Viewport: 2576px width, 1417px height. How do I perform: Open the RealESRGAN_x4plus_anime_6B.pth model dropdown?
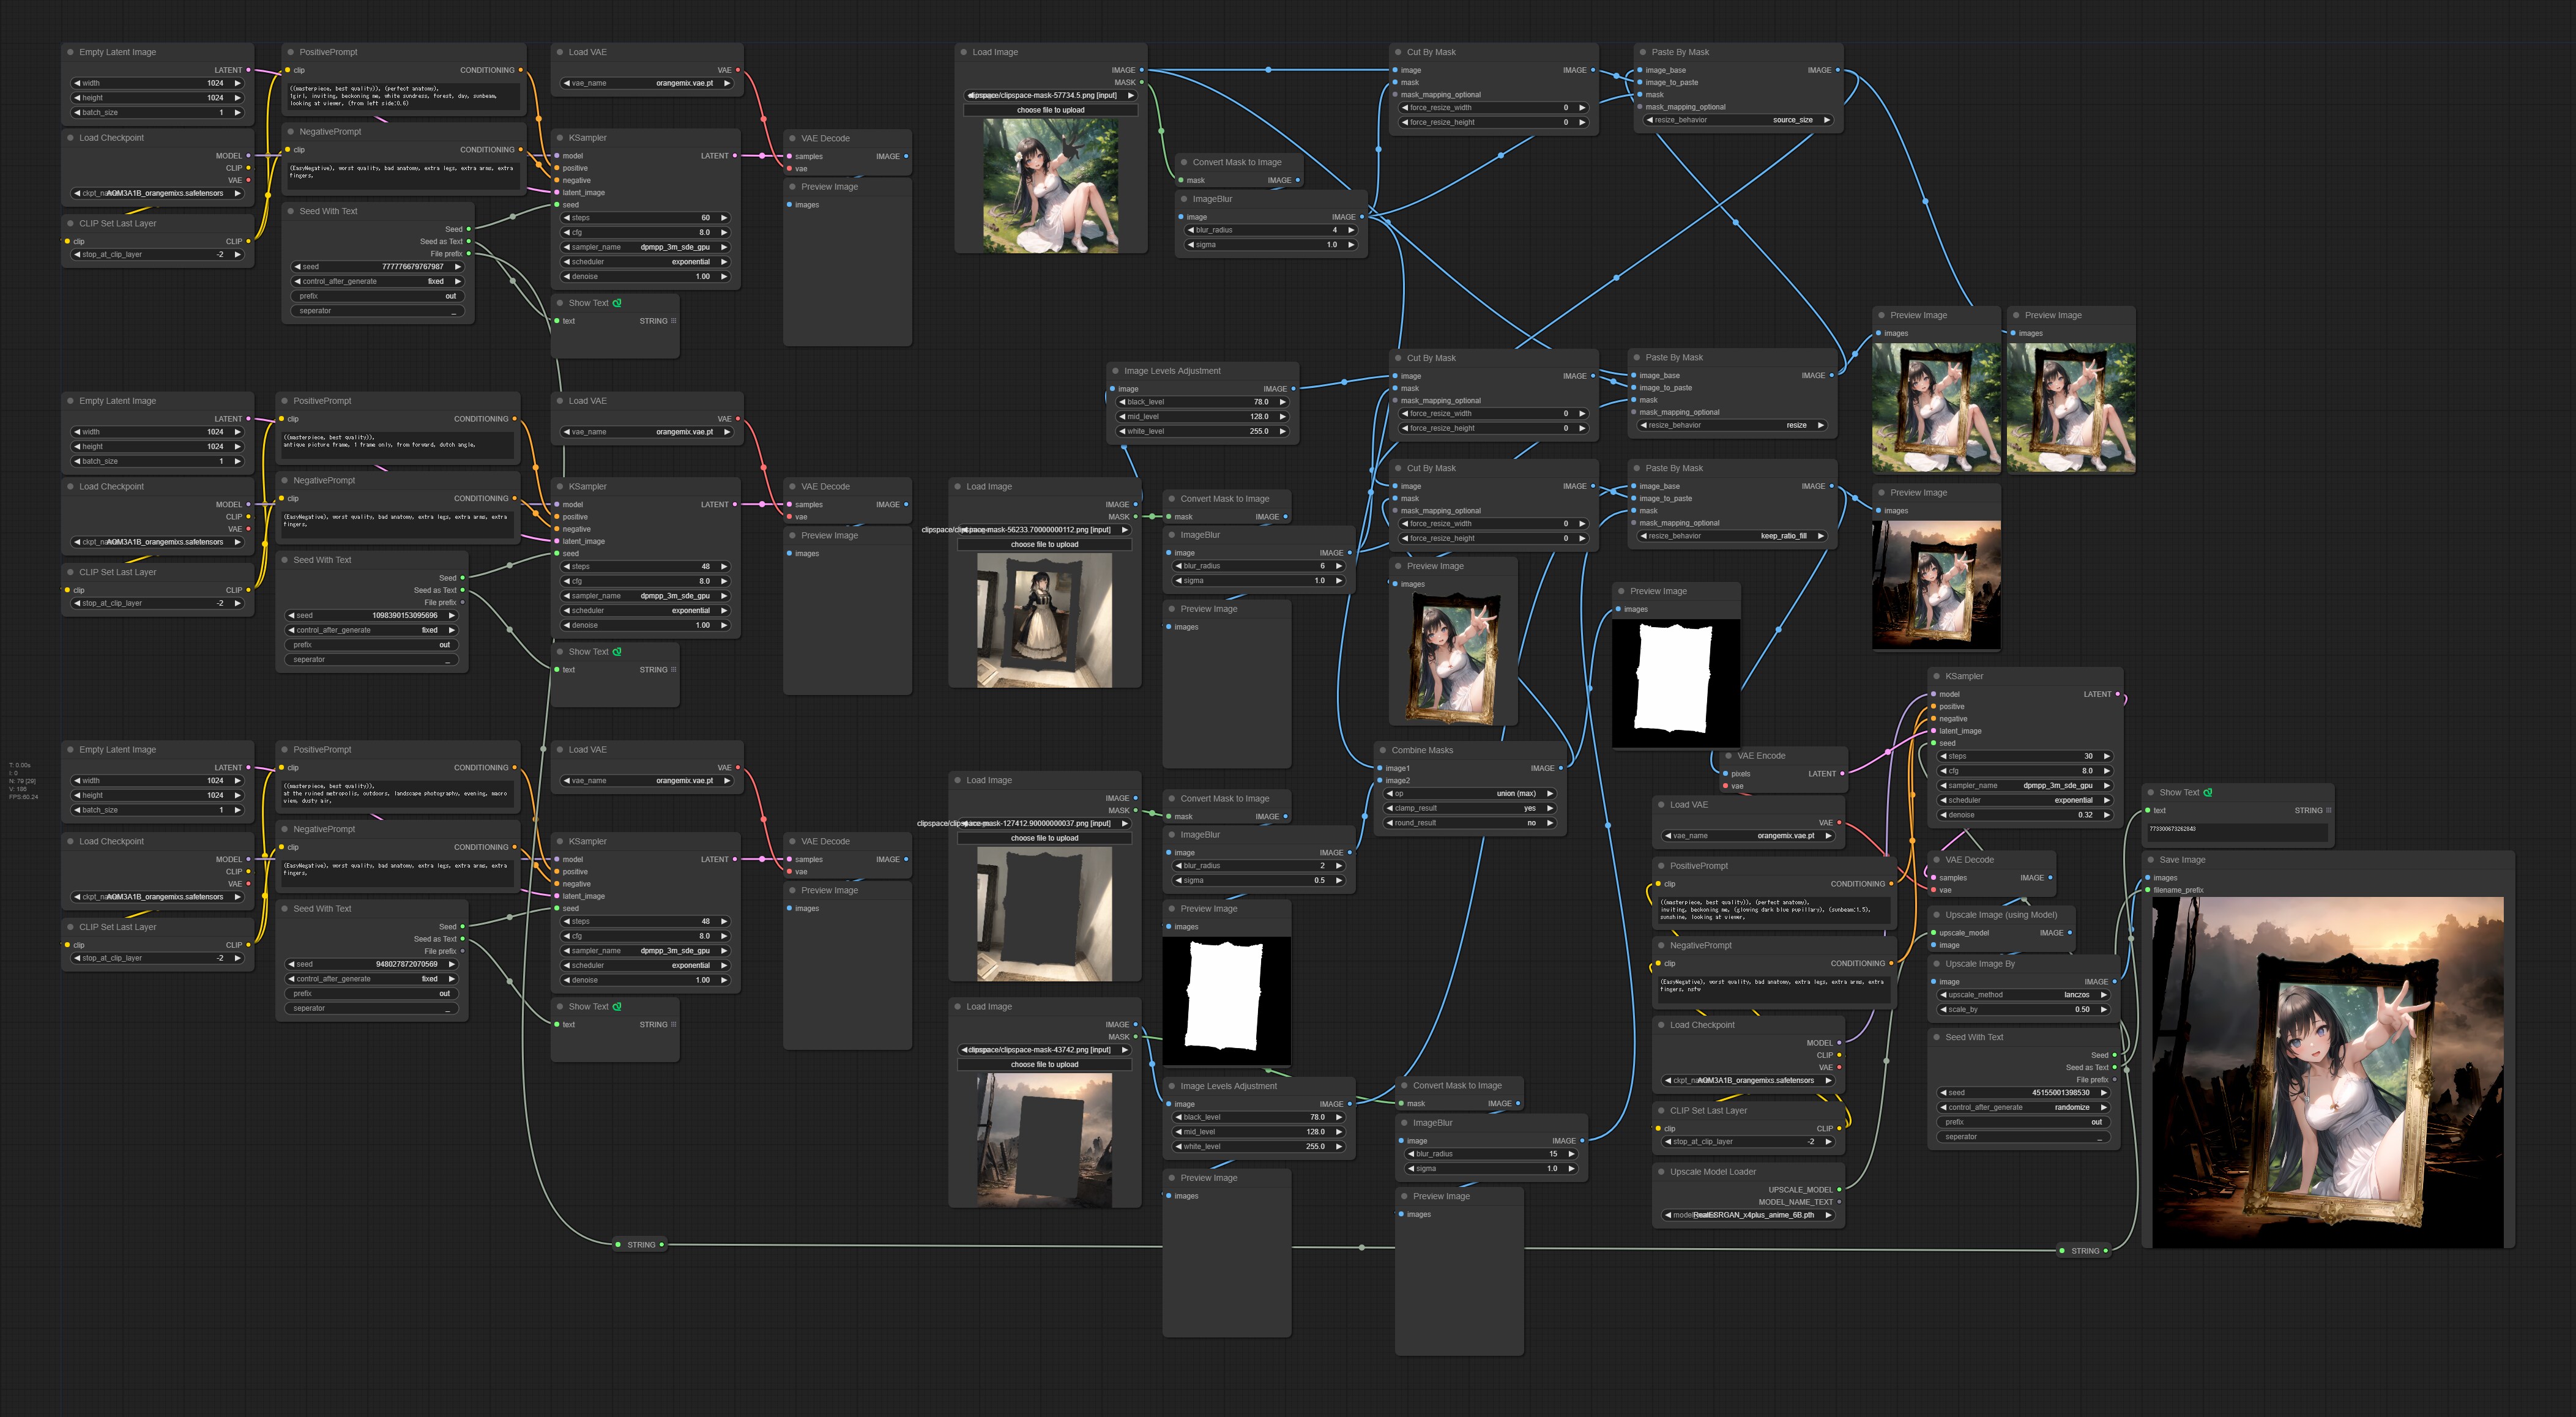1750,1215
